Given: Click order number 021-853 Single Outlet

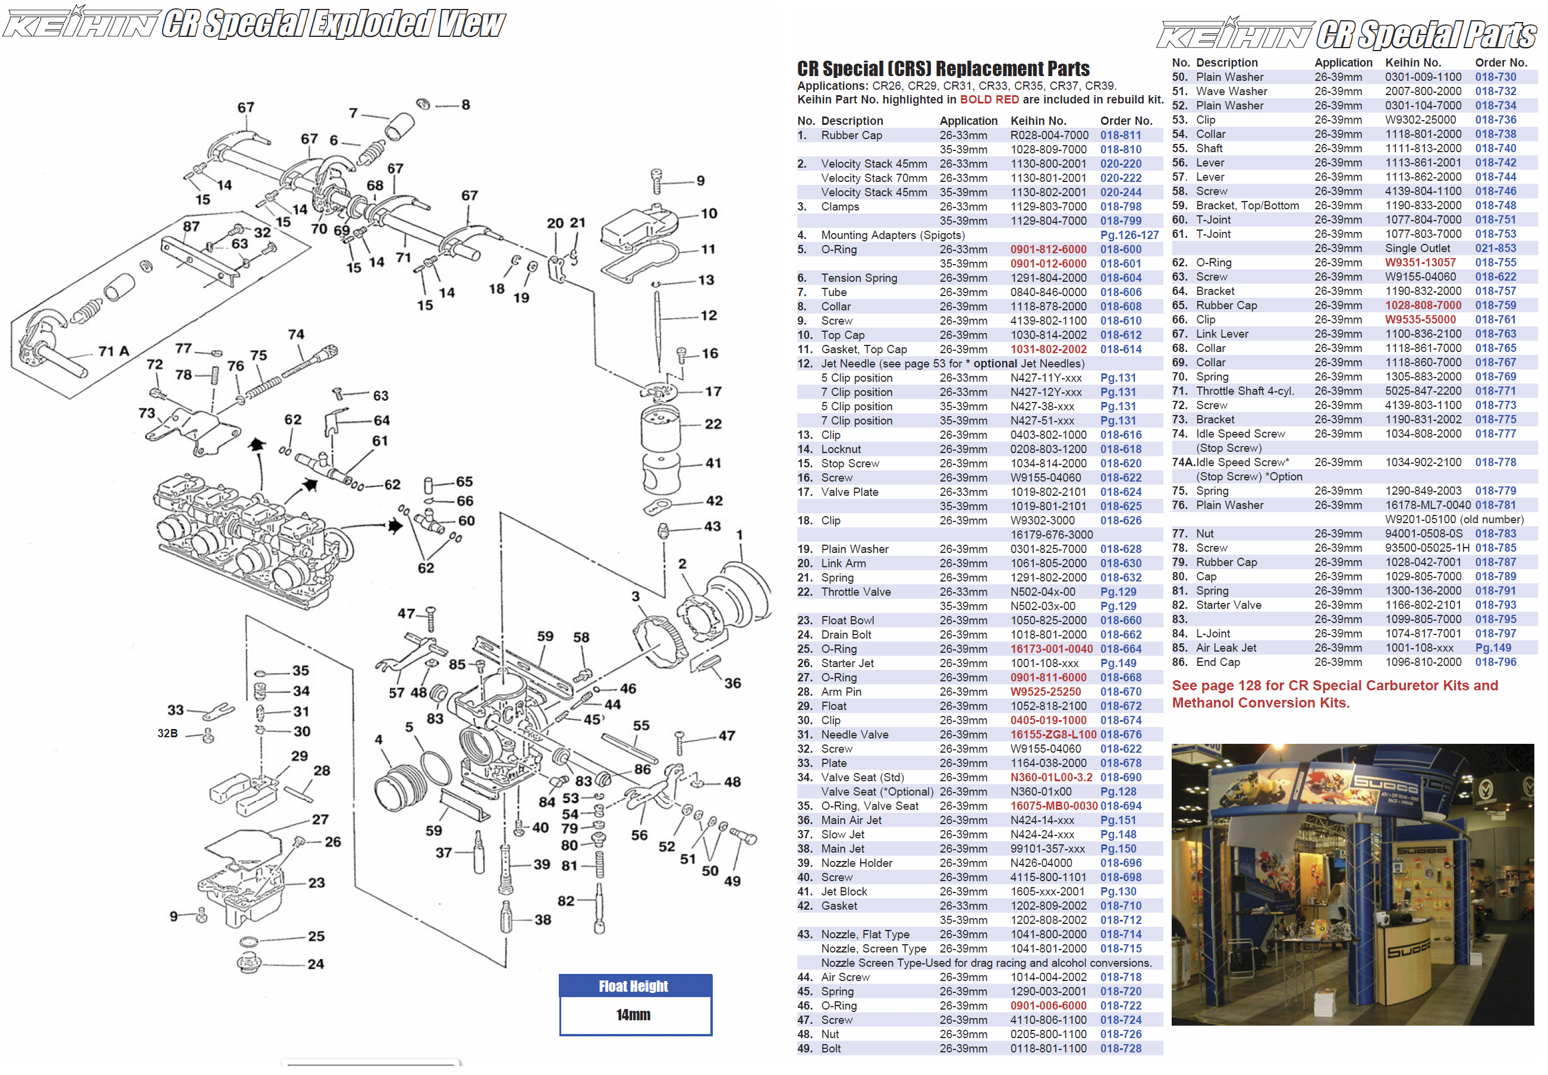Looking at the screenshot, I should pos(1496,249).
